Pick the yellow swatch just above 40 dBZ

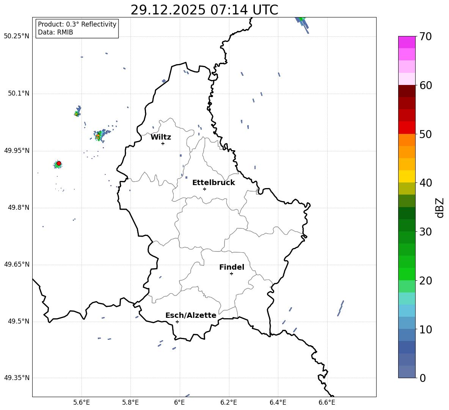click(407, 176)
